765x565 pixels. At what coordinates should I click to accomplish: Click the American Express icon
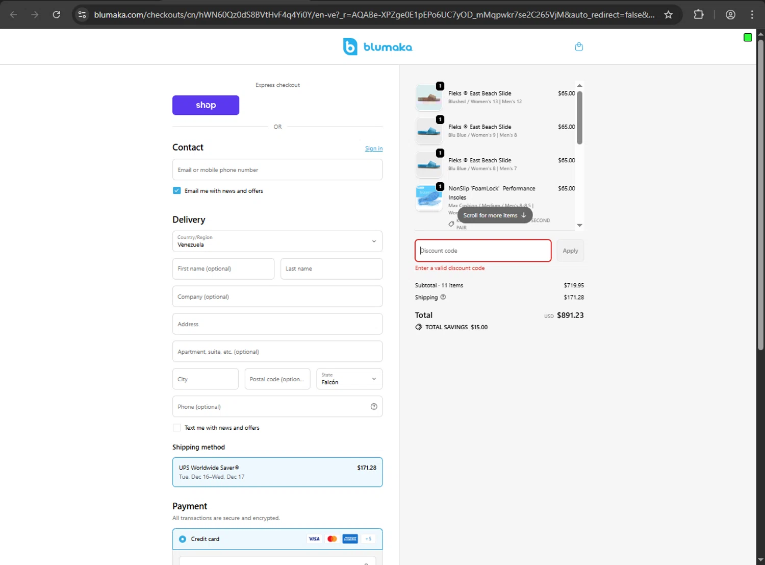tap(350, 539)
